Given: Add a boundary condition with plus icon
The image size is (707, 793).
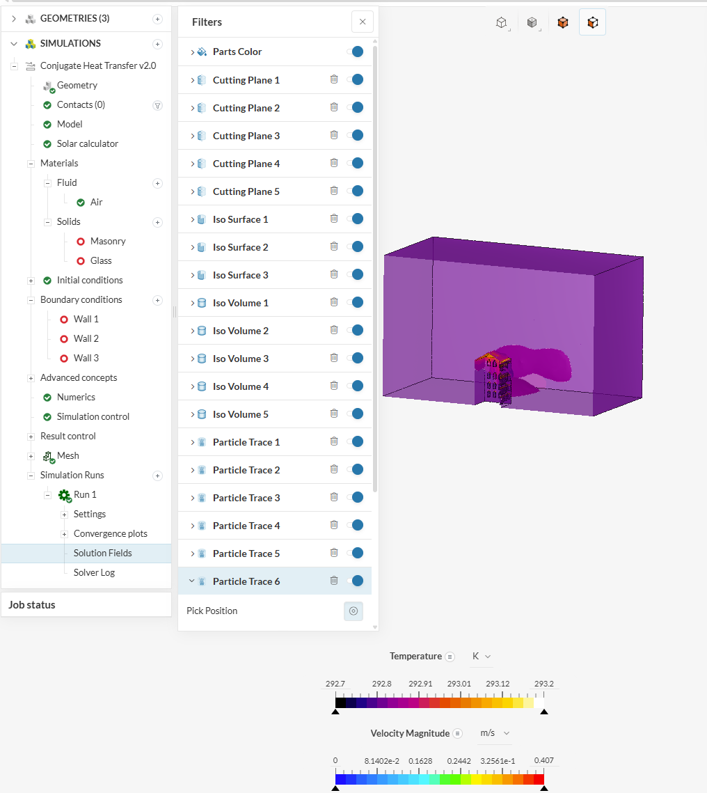Looking at the screenshot, I should point(158,300).
